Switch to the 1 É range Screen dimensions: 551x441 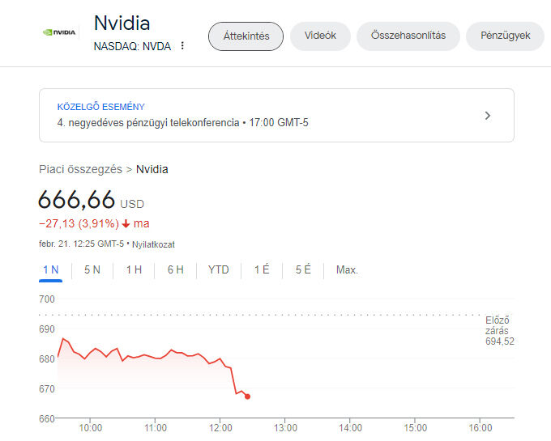[x=262, y=269]
